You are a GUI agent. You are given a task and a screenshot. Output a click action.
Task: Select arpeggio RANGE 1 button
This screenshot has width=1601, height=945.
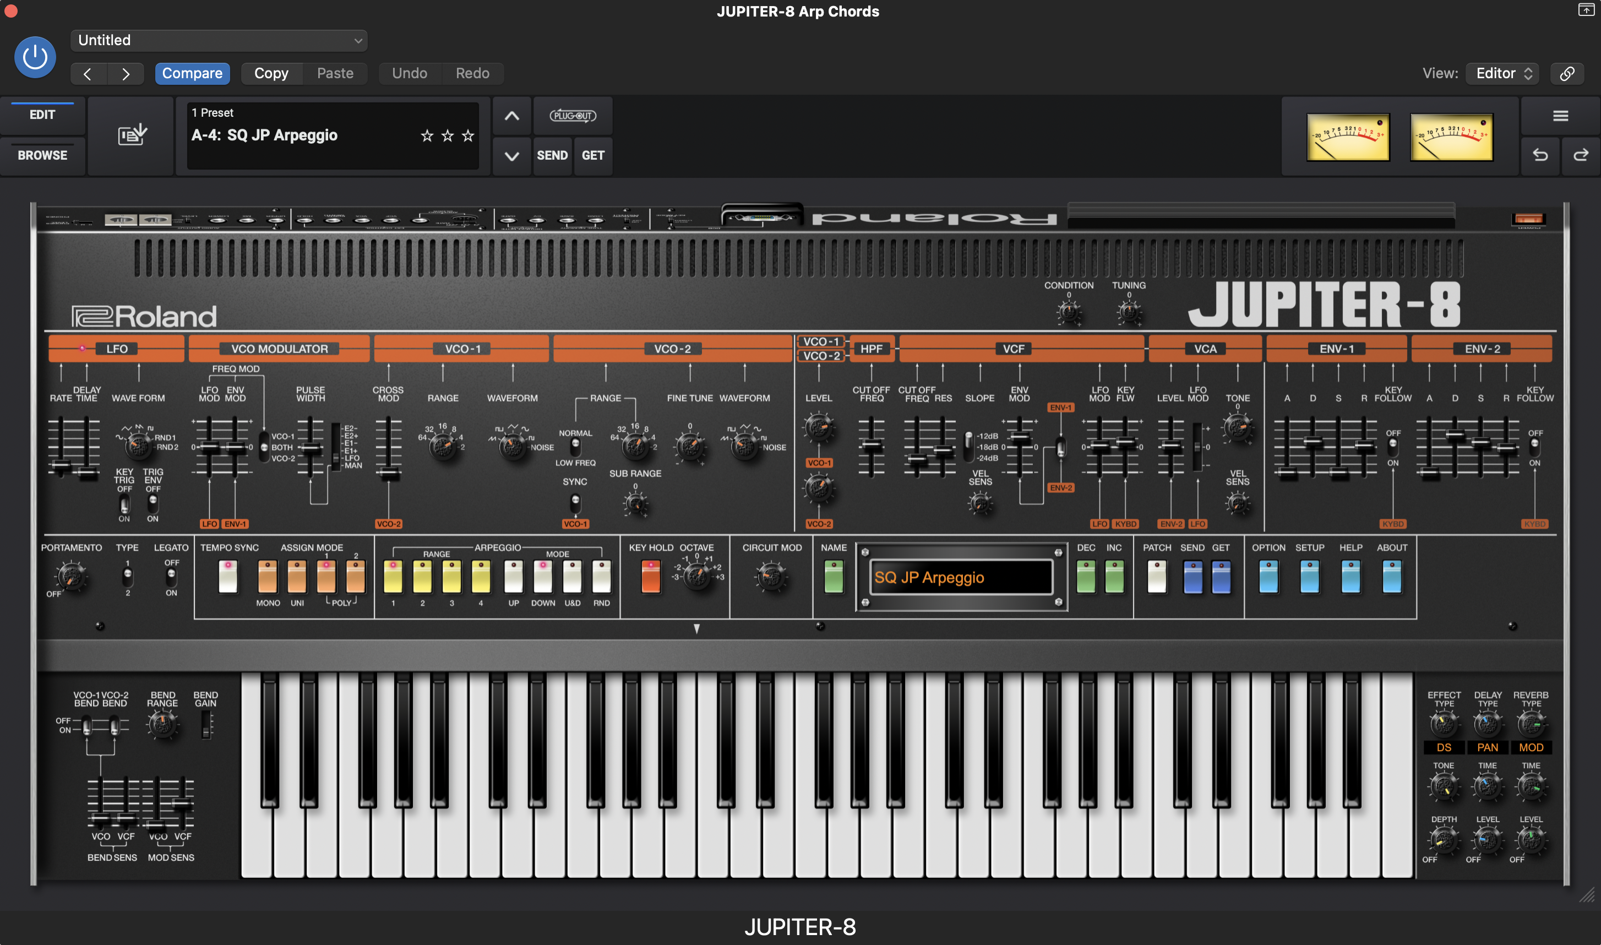point(393,576)
